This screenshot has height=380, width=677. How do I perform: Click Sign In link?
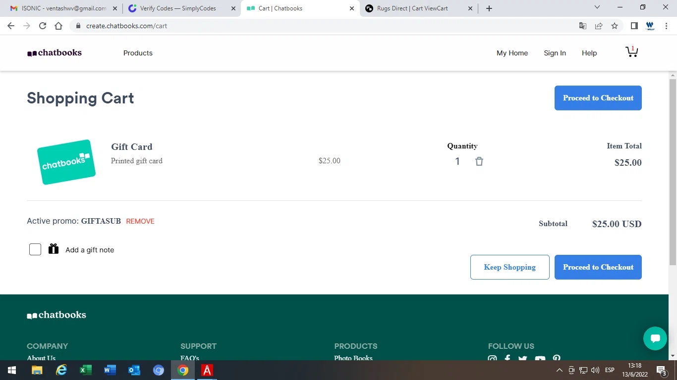coord(555,53)
